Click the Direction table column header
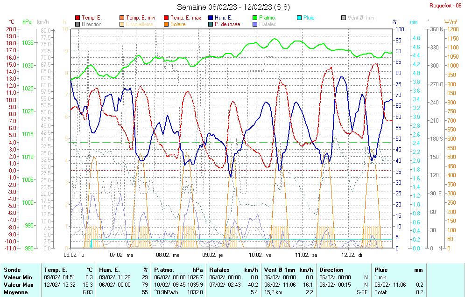The height and width of the screenshot is (297, 465). pos(331,270)
